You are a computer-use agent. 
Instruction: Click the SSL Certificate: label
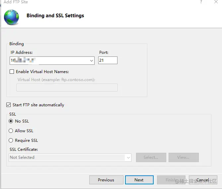[x=24, y=149]
